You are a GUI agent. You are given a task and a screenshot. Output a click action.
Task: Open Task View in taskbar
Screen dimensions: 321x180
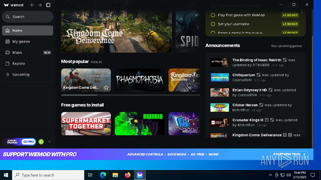coord(90,175)
